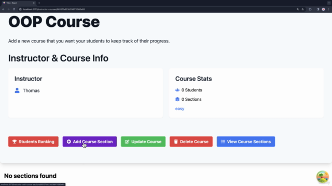The width and height of the screenshot is (332, 186).
Task: Click the island avatar badge at the bottom-right
Action: coord(323,177)
